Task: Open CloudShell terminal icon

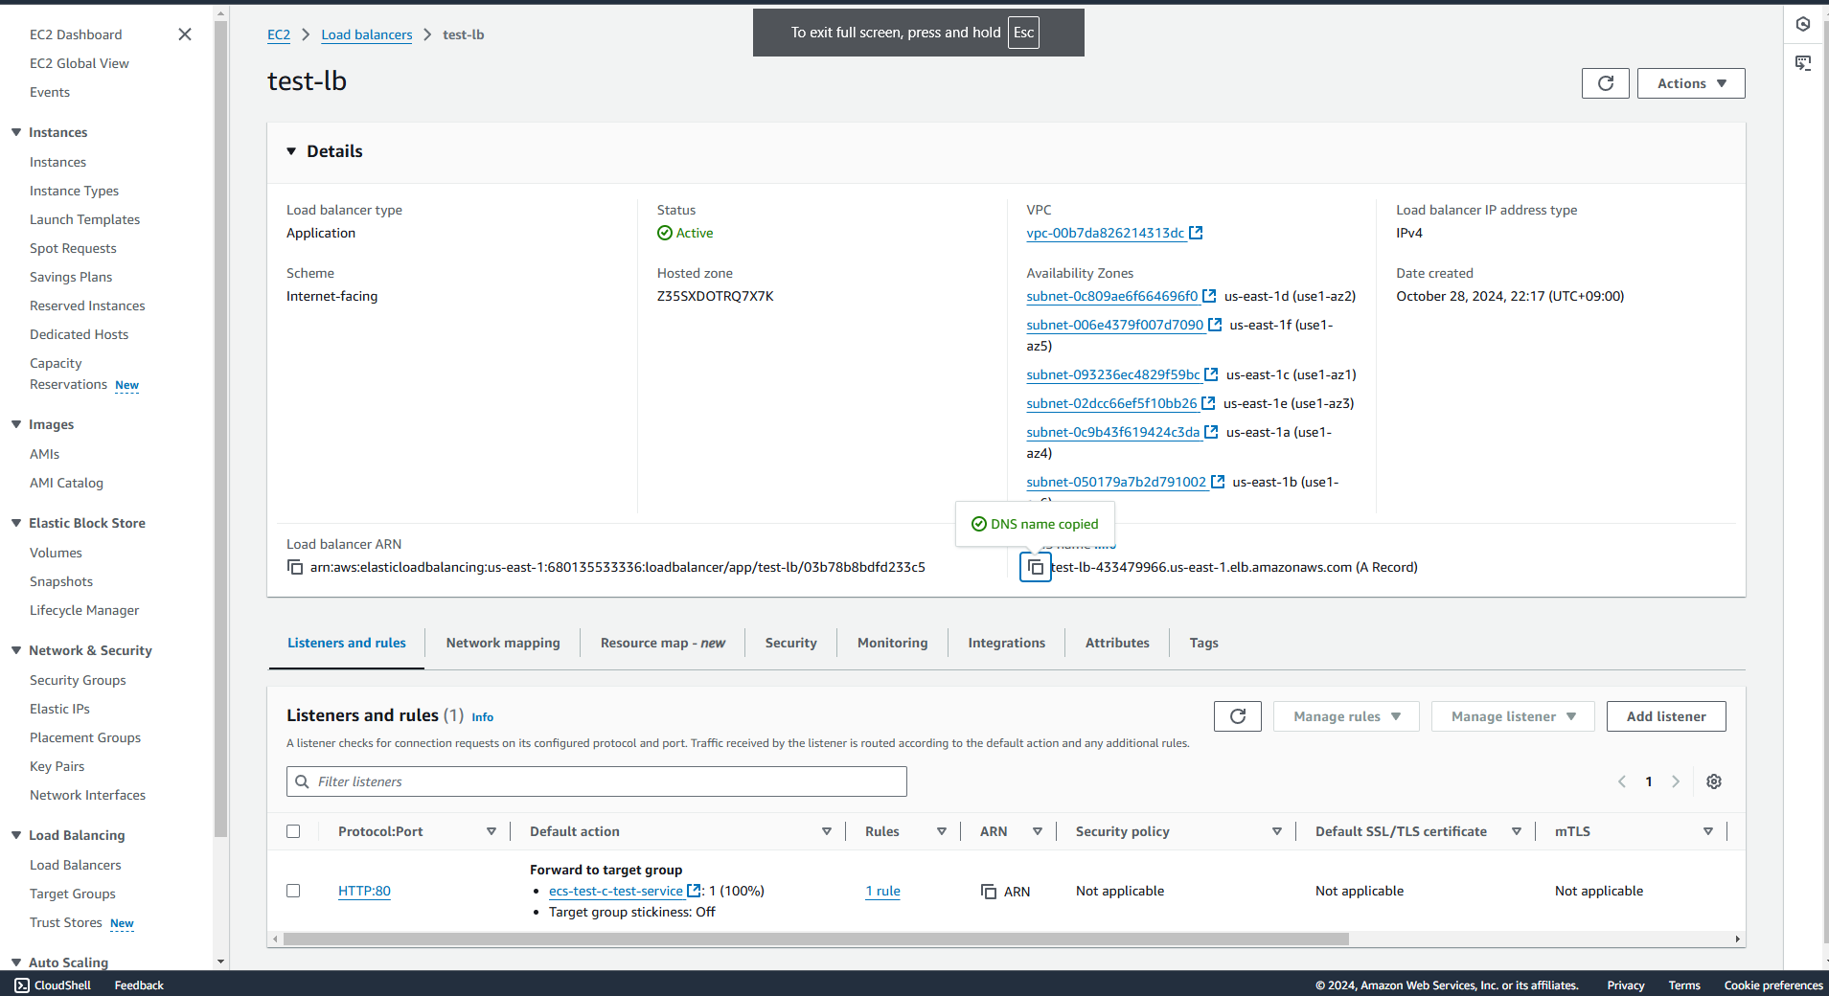Action: click(22, 985)
